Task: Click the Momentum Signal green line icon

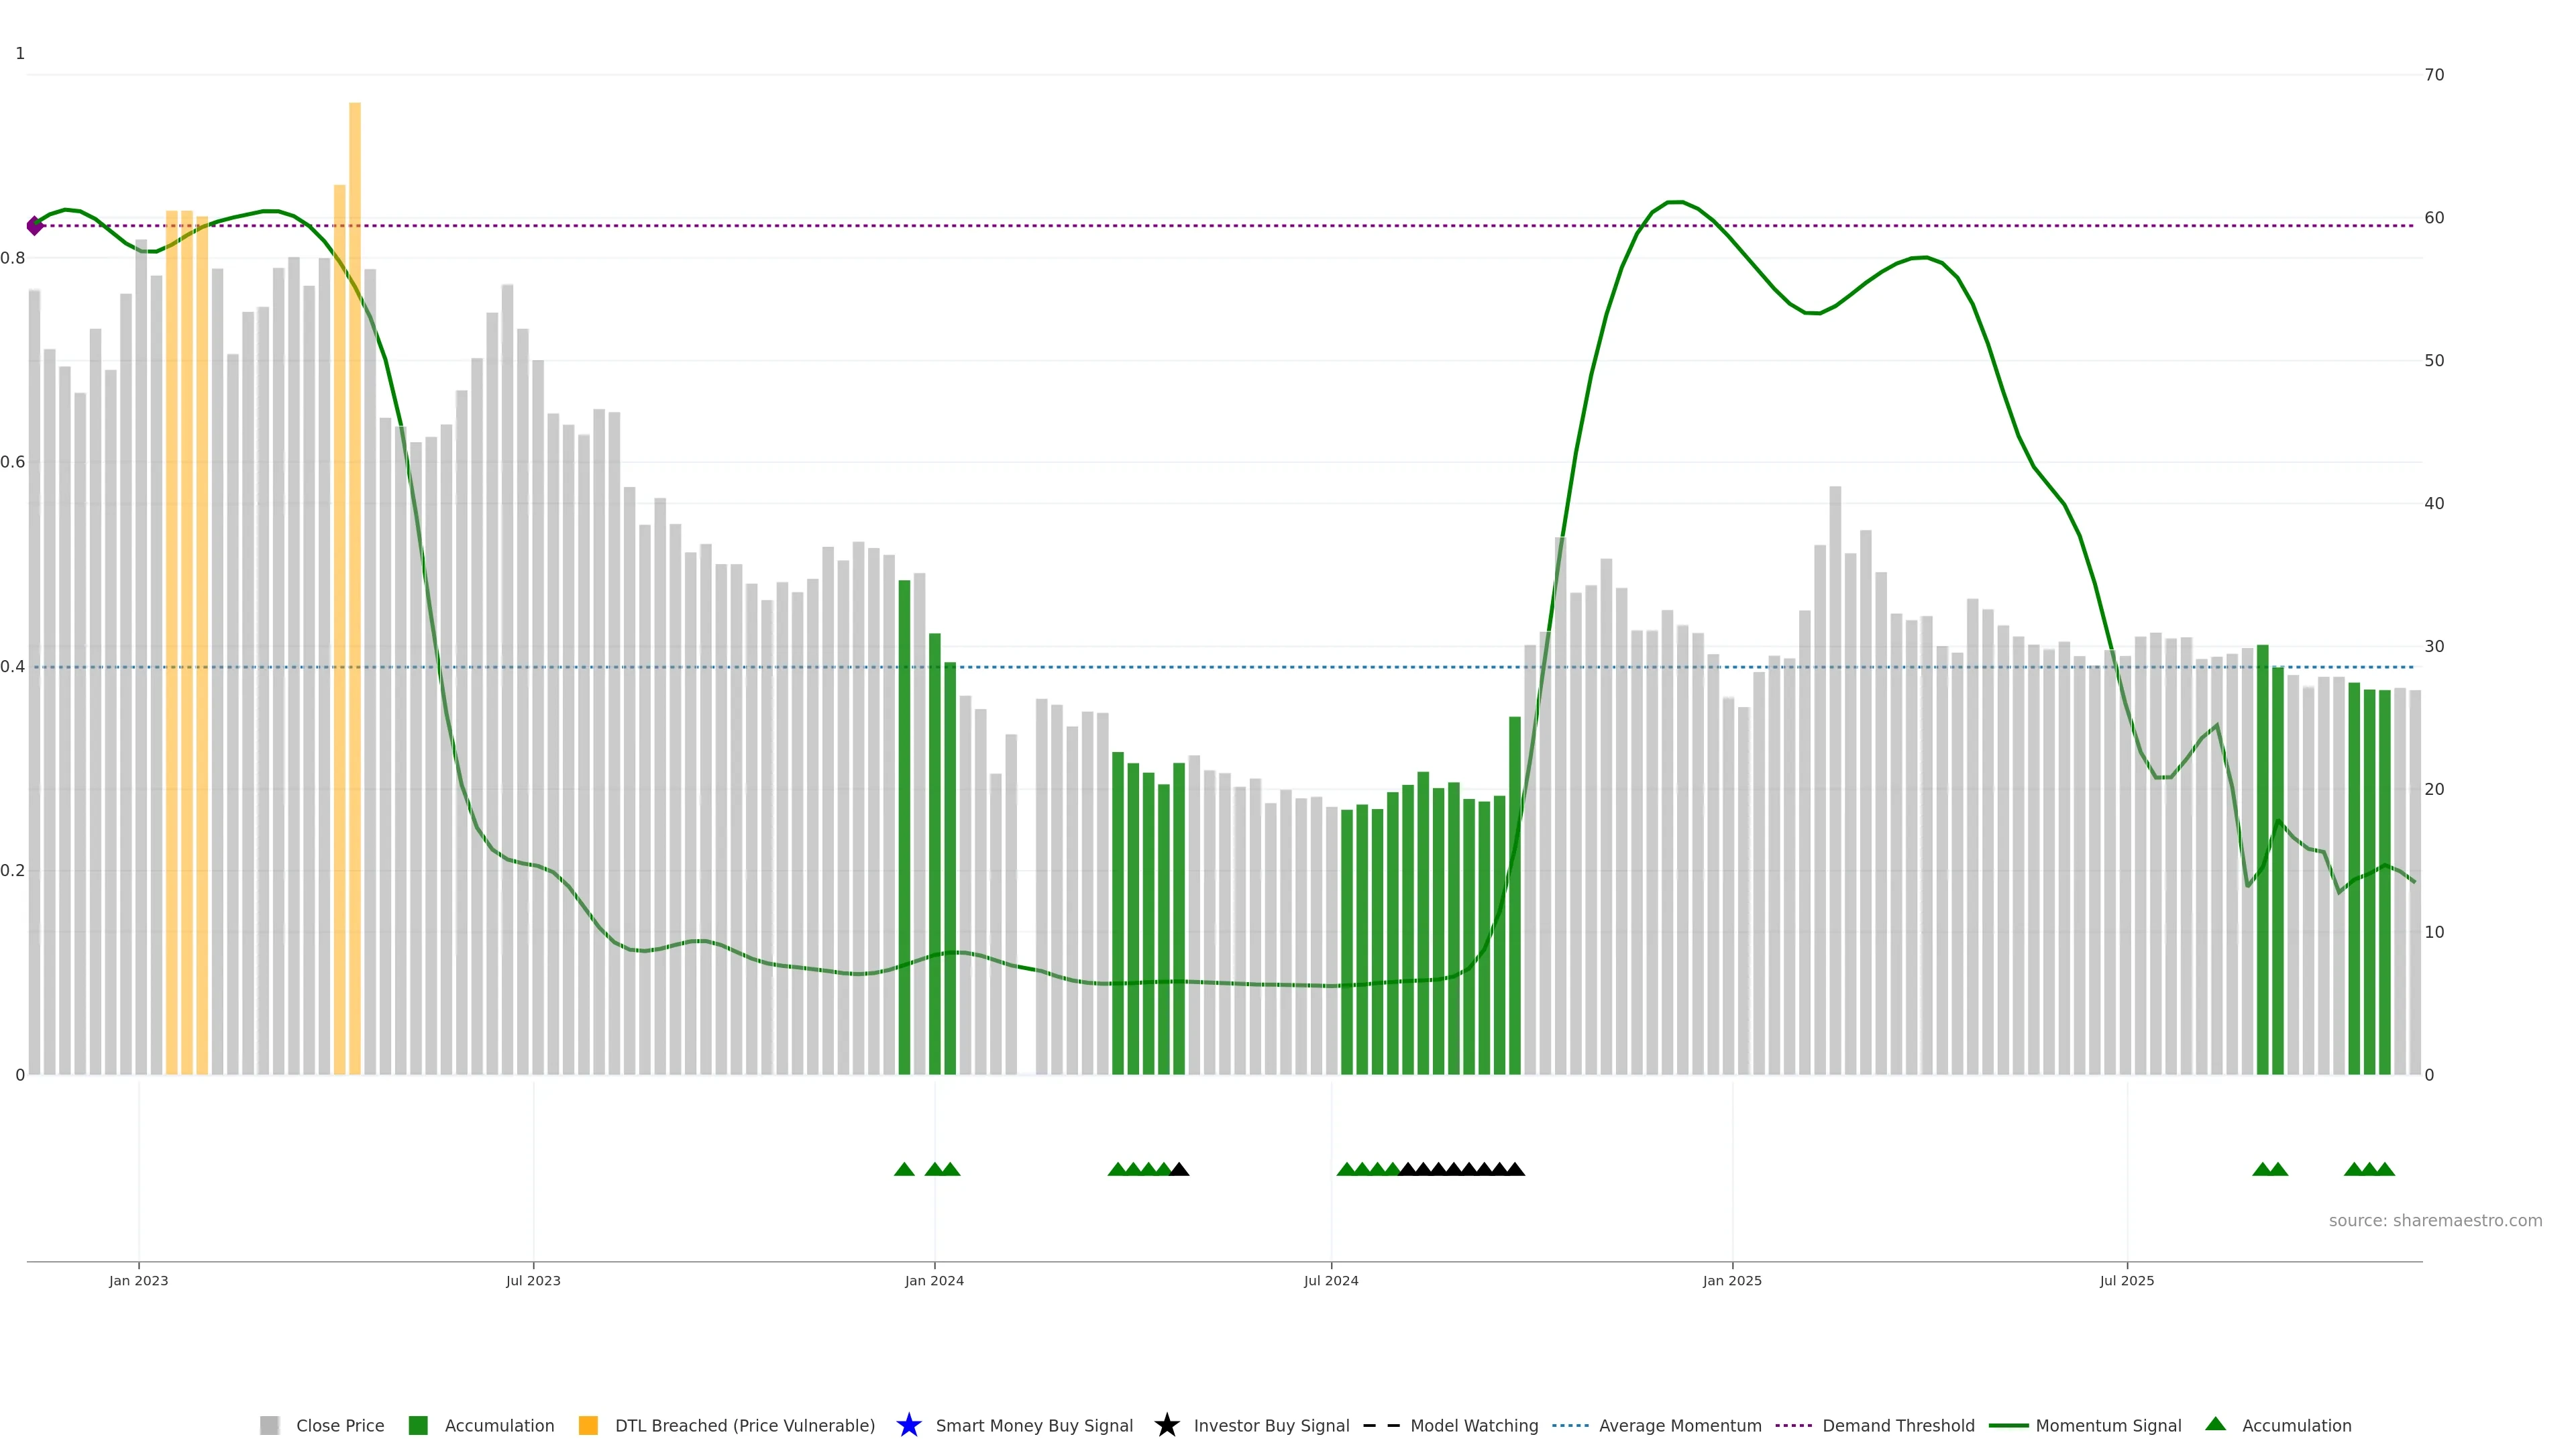Action: (2008, 1425)
